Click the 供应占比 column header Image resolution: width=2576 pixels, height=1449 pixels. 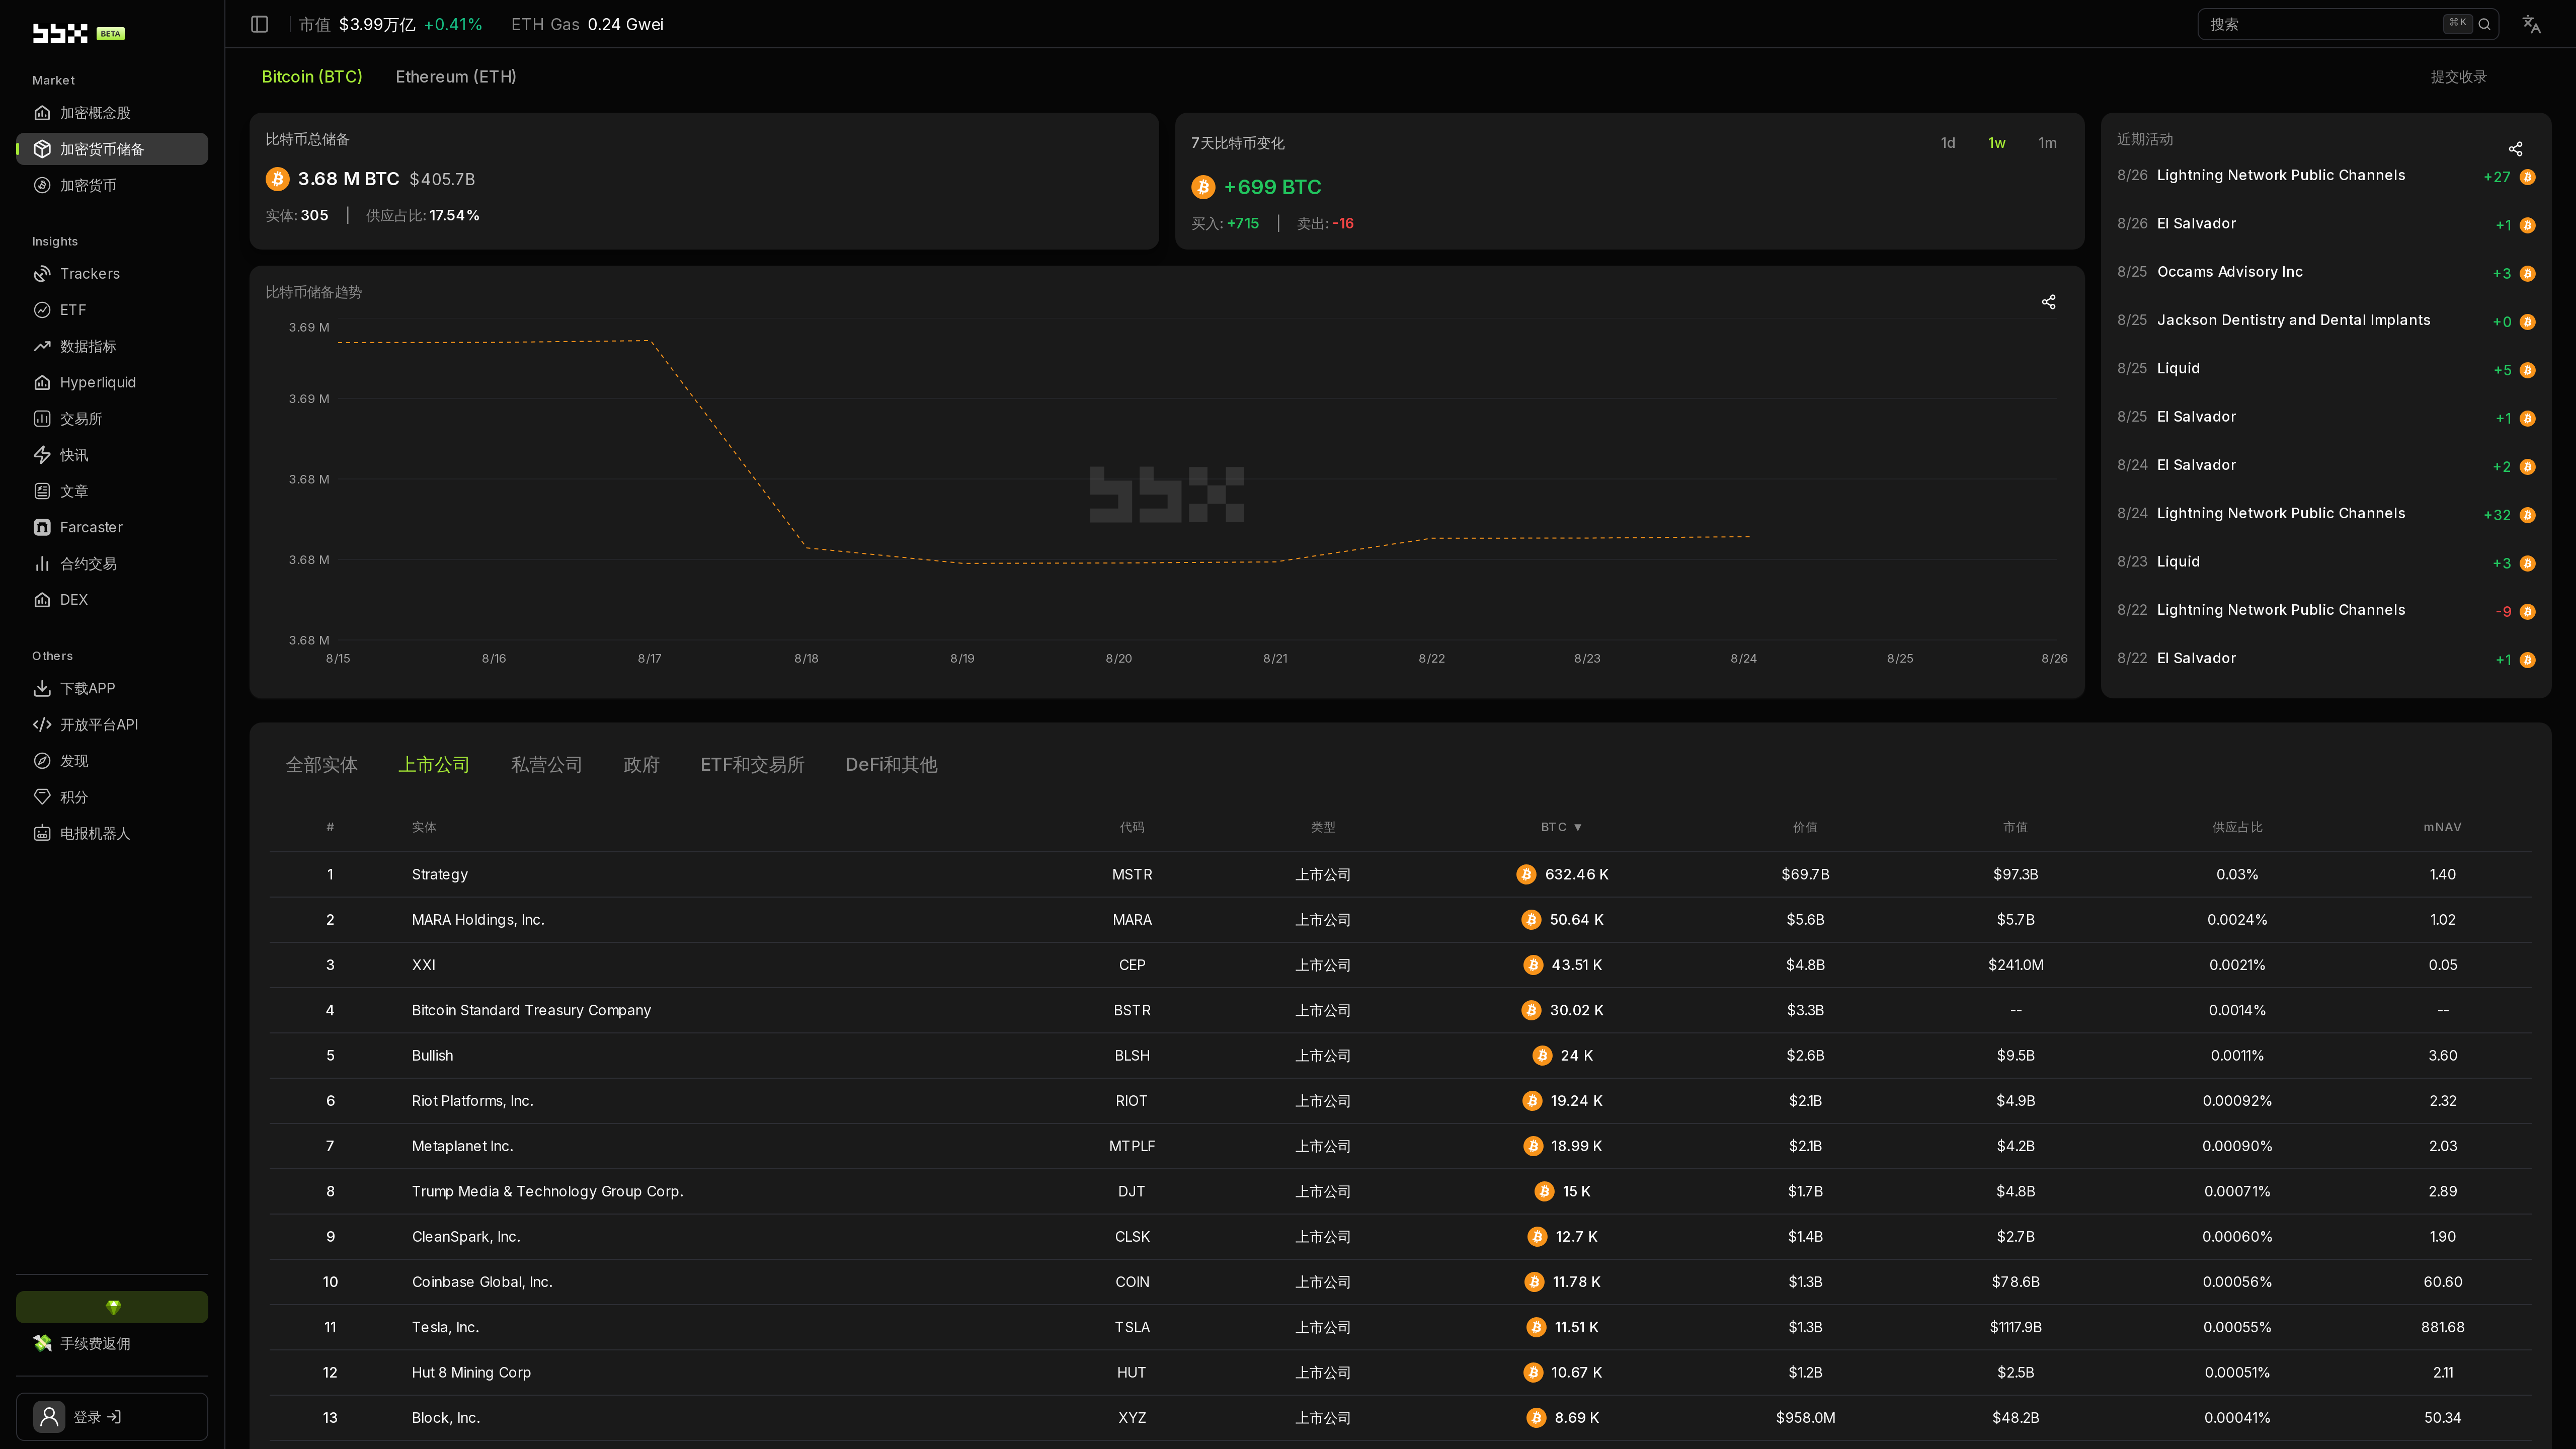click(2237, 827)
